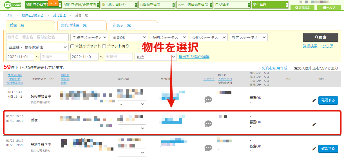Click 確認する button in 01/29 18:17 row
Screen dimensions: 344x159
pyautogui.click(x=328, y=149)
